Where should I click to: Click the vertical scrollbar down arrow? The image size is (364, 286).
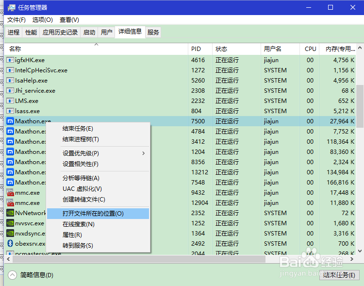tap(360, 251)
